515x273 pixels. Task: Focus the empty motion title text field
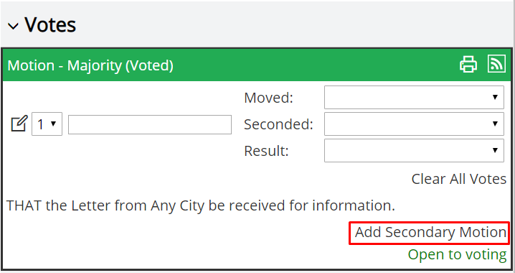coord(150,125)
